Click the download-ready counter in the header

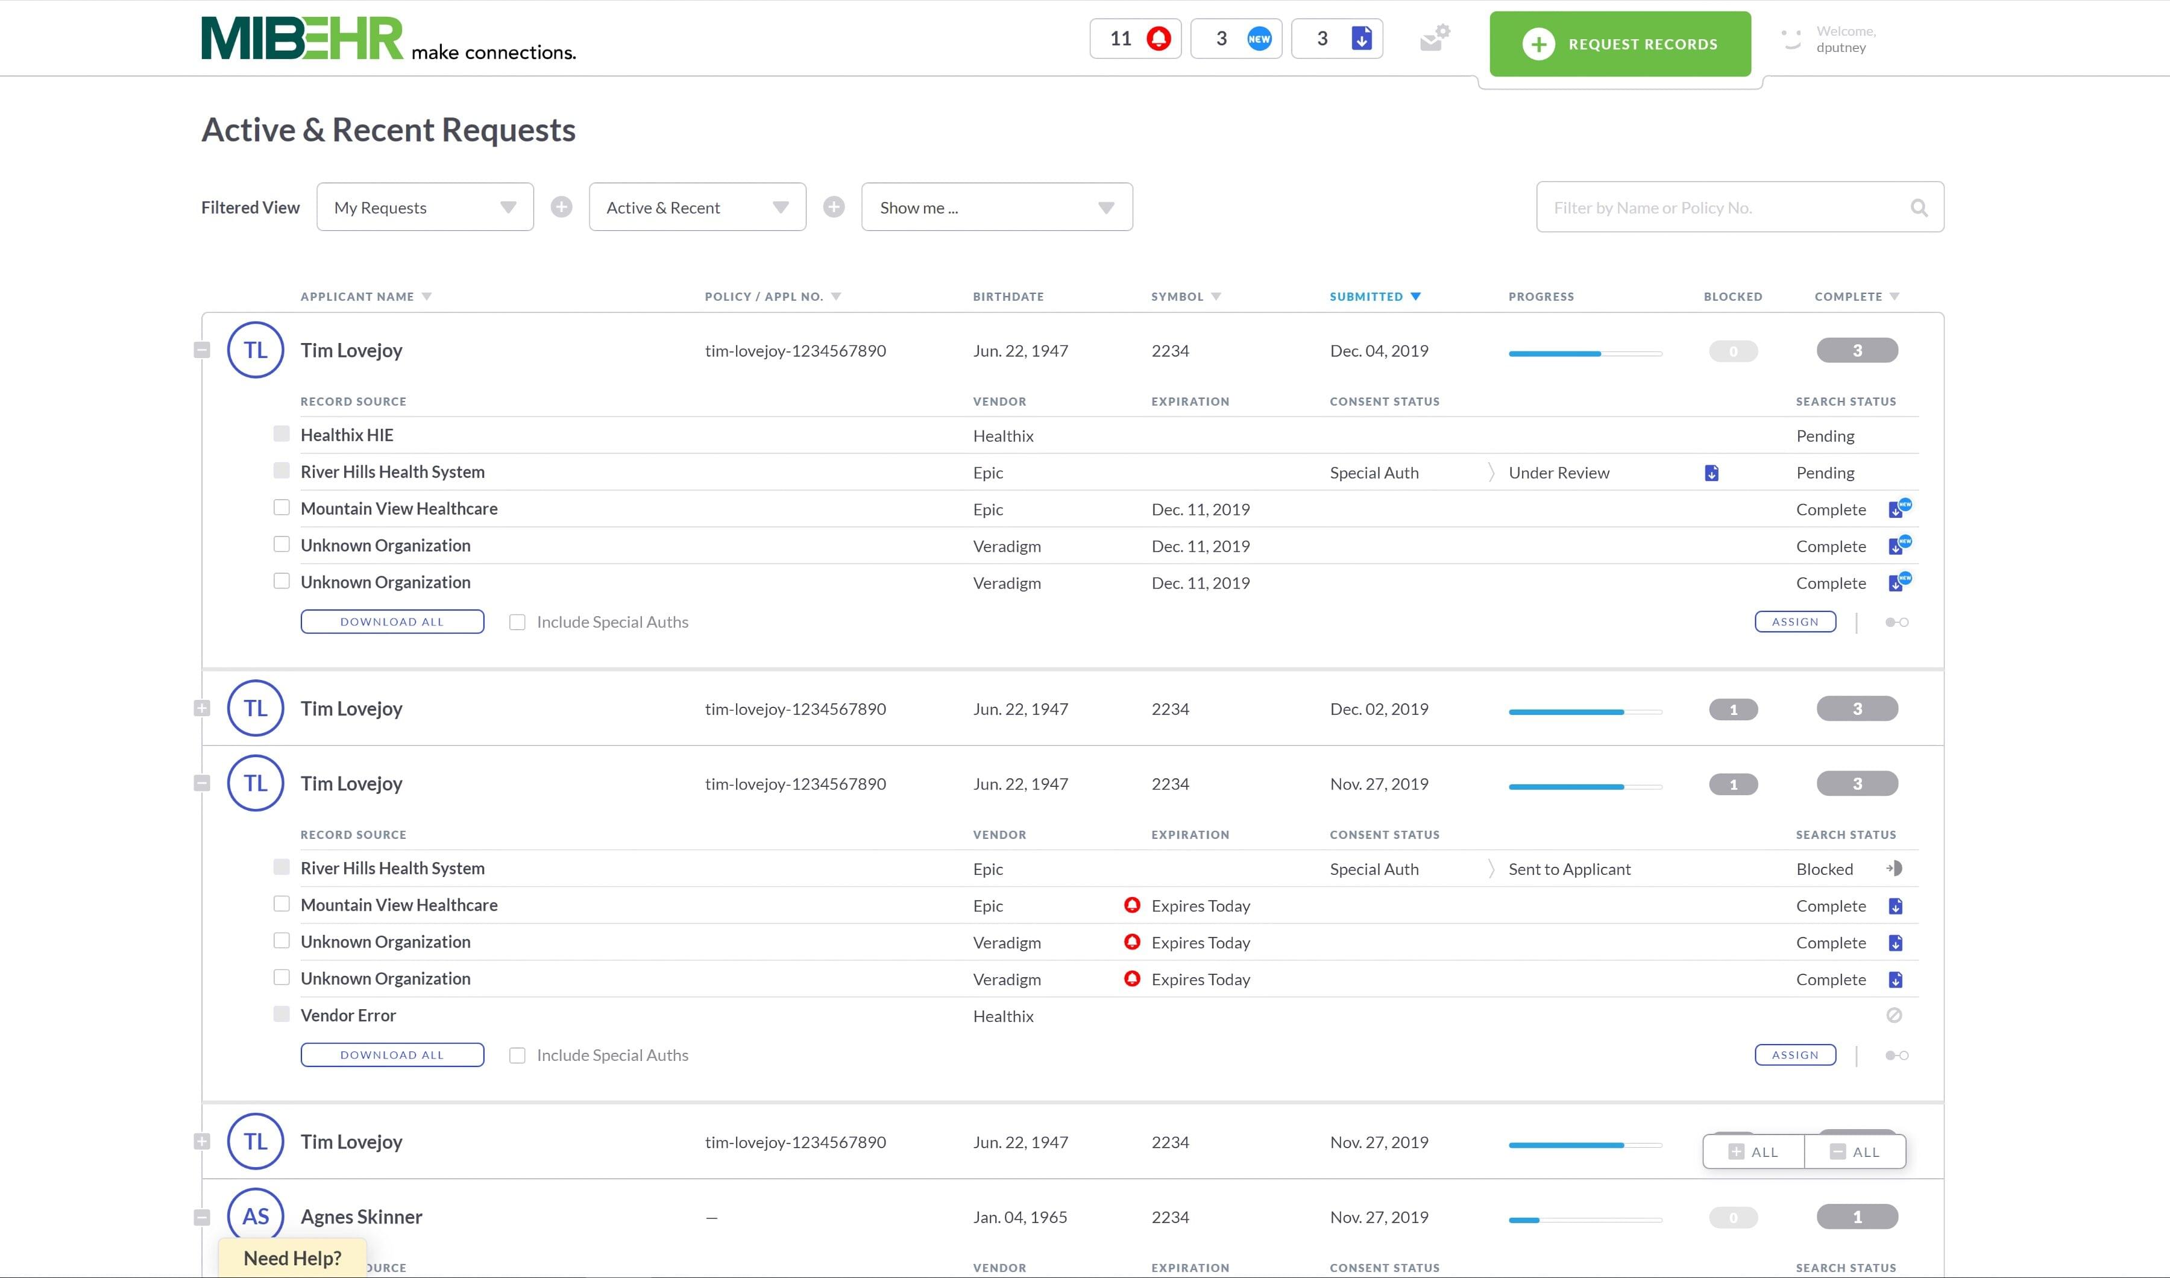tap(1336, 39)
